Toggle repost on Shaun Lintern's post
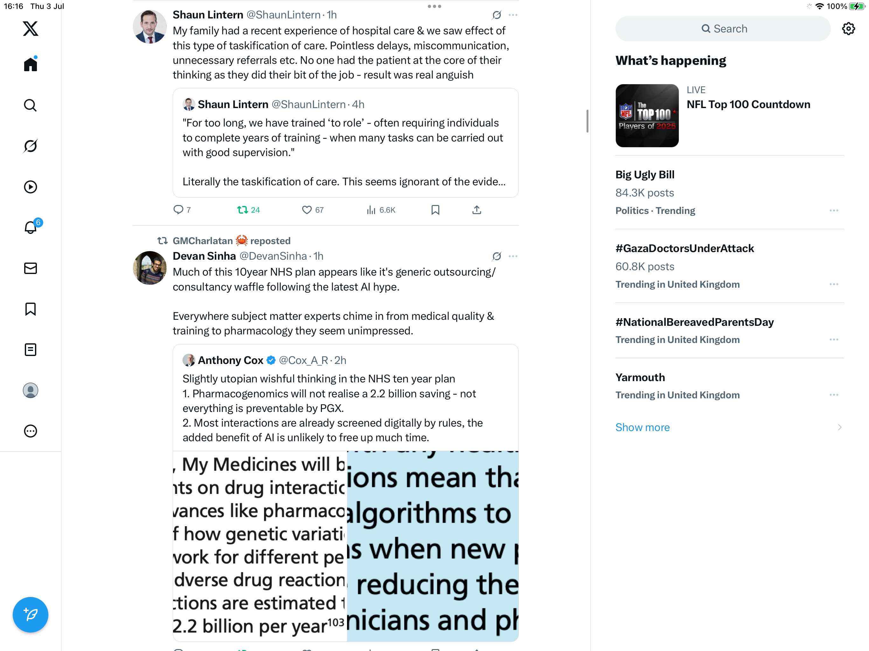 point(248,210)
